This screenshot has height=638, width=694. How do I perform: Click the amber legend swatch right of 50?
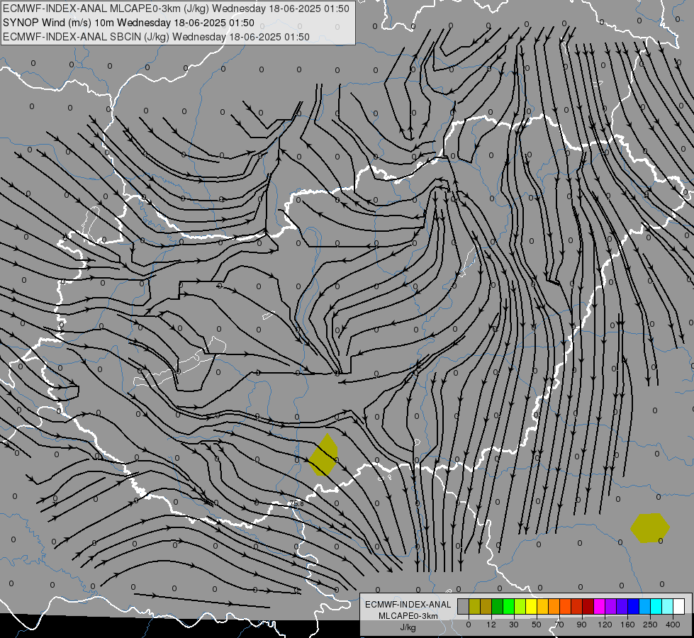pyautogui.click(x=542, y=607)
